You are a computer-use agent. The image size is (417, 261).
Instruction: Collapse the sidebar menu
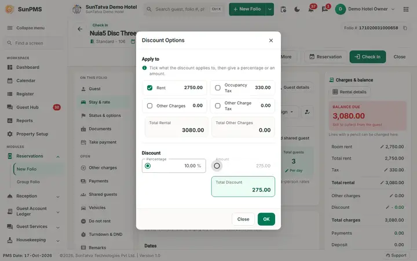point(26,28)
